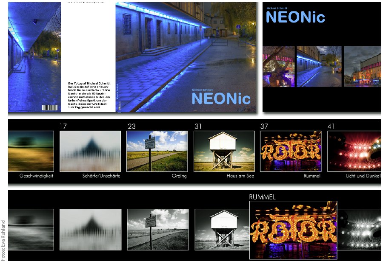This screenshot has width=383, height=264.
Task: Click page number 17
Action: pos(63,126)
